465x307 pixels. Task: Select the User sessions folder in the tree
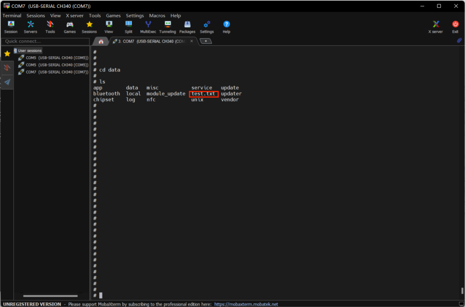(x=28, y=51)
